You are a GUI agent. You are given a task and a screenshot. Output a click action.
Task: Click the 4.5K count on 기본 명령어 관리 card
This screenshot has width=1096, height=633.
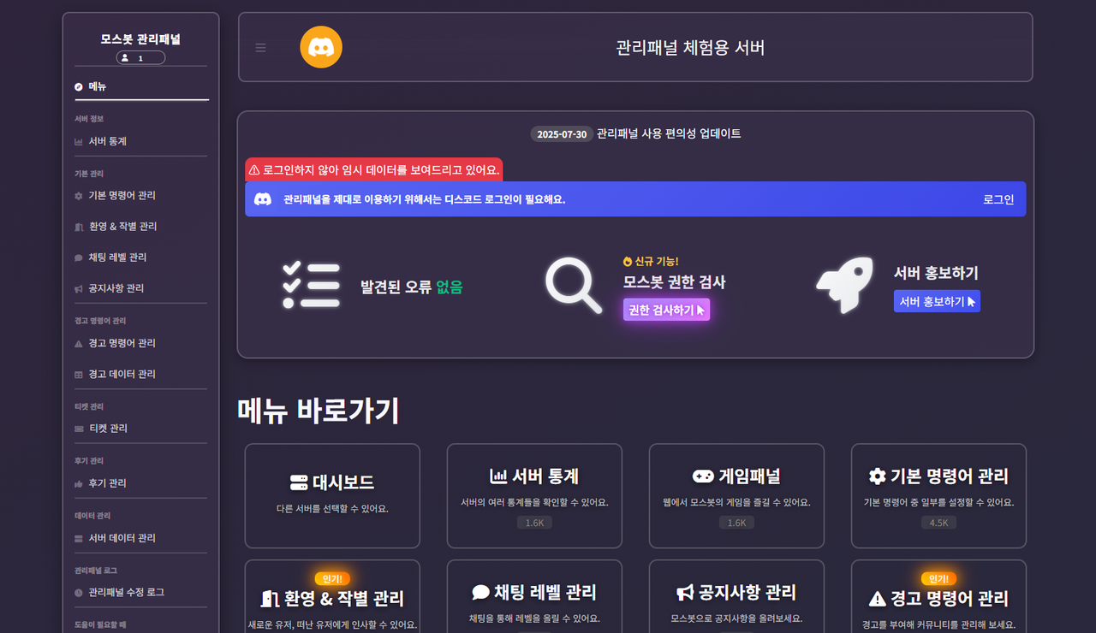click(938, 523)
